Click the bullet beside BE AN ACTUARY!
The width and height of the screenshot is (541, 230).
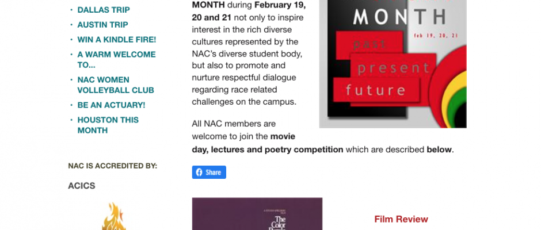click(x=71, y=105)
